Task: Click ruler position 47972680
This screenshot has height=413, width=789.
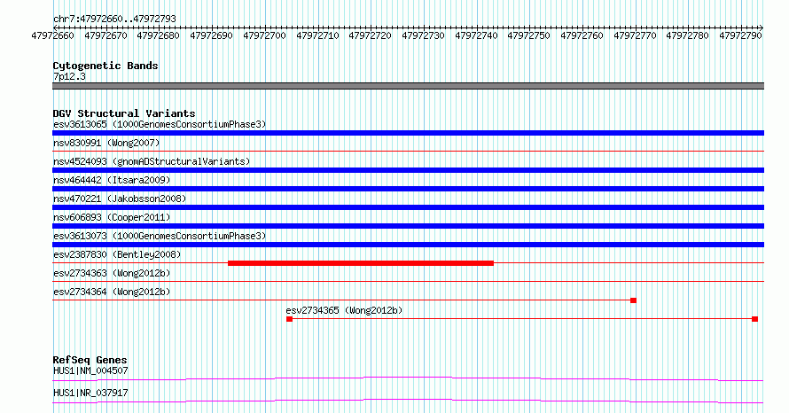Action: pos(158,35)
